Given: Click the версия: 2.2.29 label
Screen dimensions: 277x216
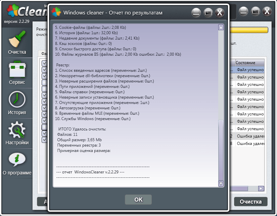Looking at the screenshot, I should [16, 21].
